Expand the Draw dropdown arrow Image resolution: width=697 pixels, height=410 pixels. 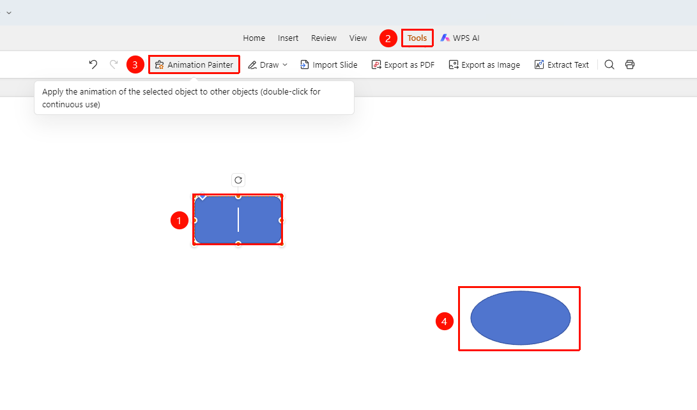[285, 65]
